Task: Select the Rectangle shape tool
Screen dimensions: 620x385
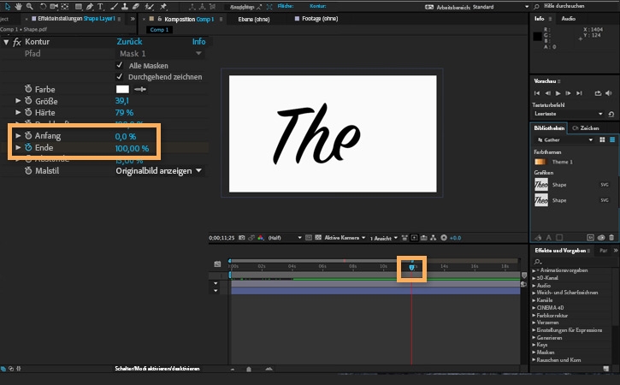Action: tap(79, 6)
